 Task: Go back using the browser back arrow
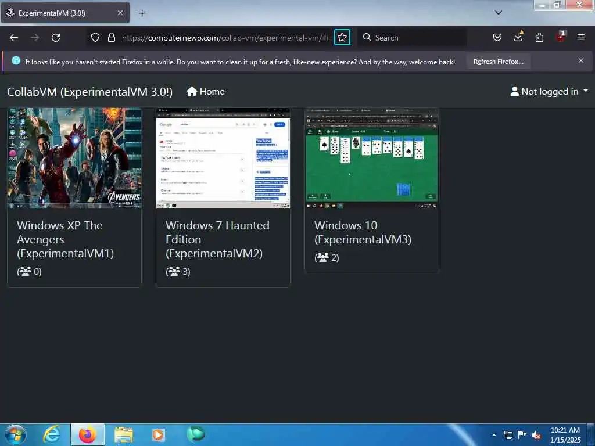click(14, 38)
